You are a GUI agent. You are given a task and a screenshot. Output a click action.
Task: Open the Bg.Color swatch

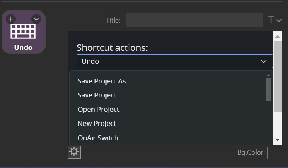click(x=274, y=153)
